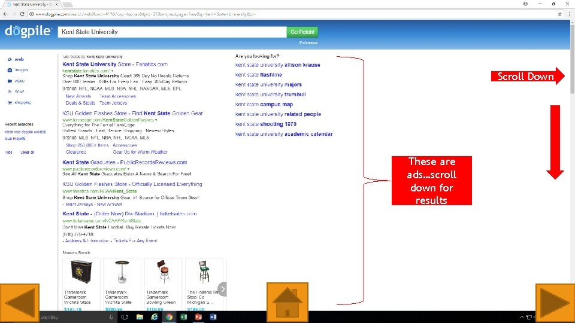
Task: Select suggestion kent state shooting 1970
Action: tap(265, 124)
